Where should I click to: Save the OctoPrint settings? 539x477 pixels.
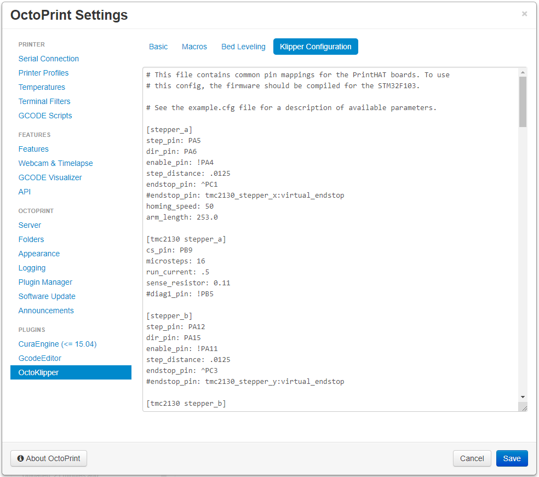click(512, 458)
